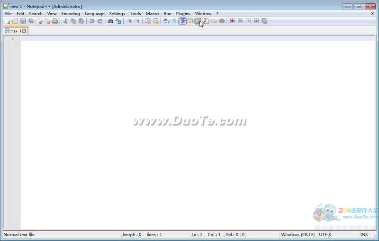Open the Function List panel icon

(206, 21)
